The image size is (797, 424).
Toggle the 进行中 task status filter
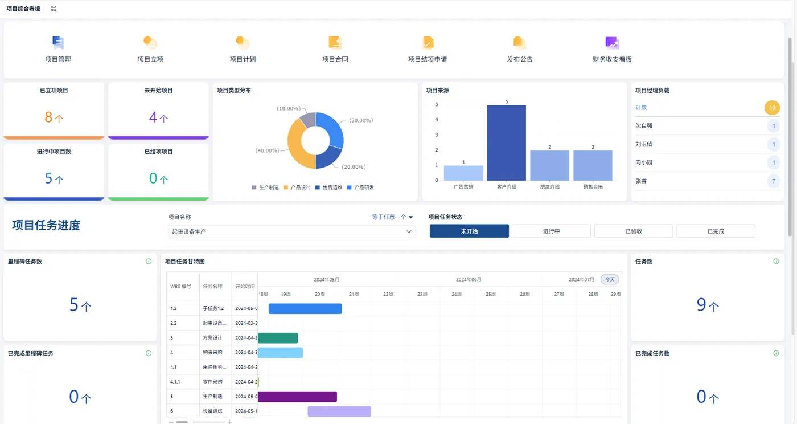pos(551,231)
